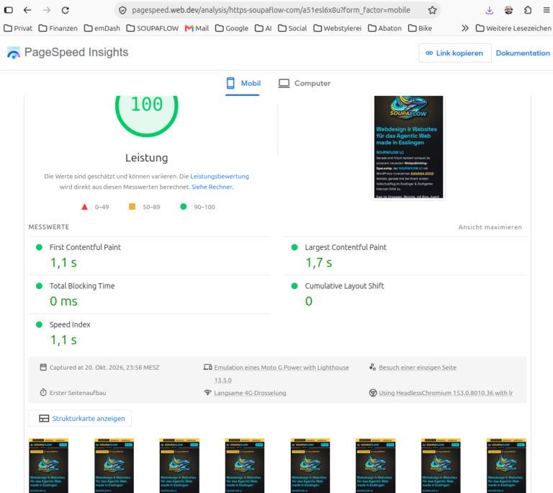Open the Leistungsbewertung link
This screenshot has height=493, width=553.
tap(220, 176)
